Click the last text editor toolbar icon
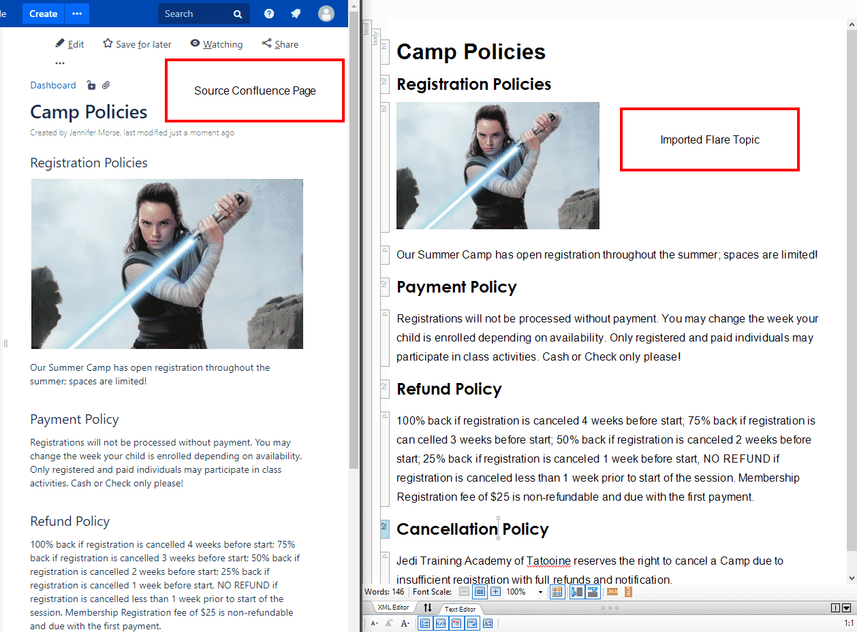 488,623
